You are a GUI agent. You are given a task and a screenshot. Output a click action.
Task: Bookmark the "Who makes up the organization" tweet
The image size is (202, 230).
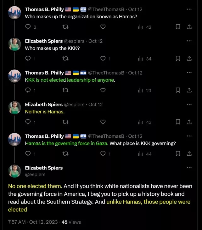point(178,27)
